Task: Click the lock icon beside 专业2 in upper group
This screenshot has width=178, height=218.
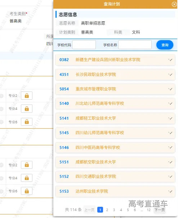Action: (x=27, y=96)
